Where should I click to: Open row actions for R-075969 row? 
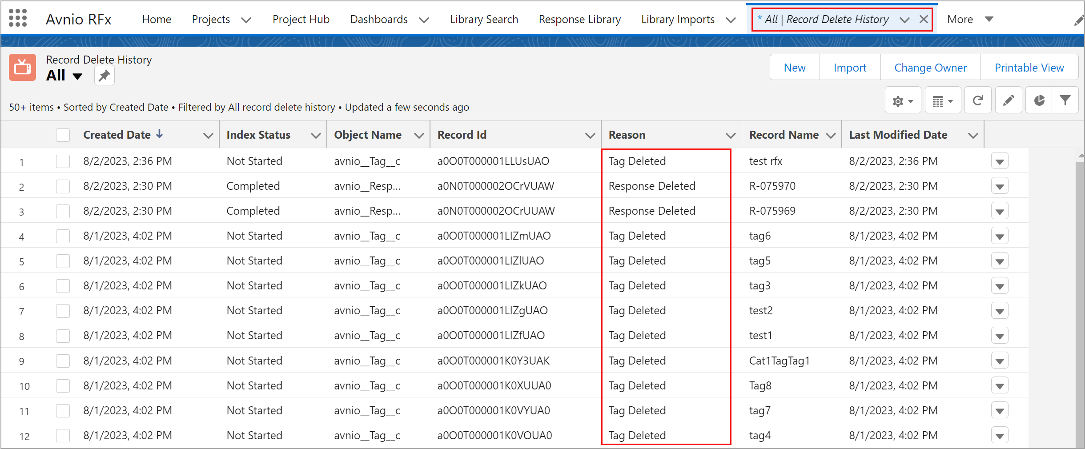coord(1000,211)
